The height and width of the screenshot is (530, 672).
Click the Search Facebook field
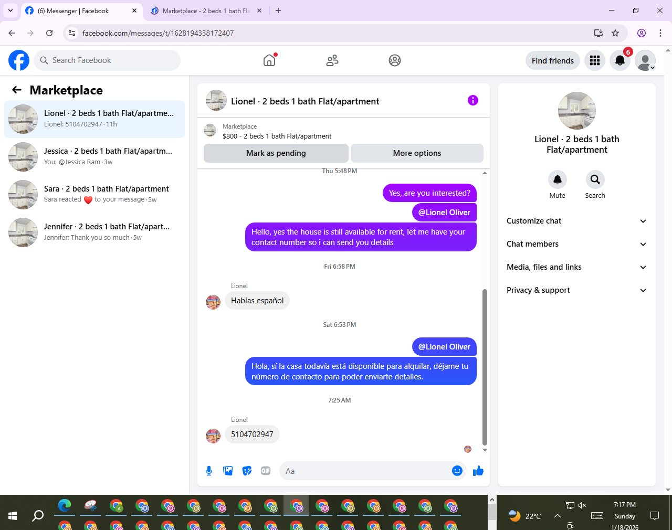pyautogui.click(x=107, y=60)
